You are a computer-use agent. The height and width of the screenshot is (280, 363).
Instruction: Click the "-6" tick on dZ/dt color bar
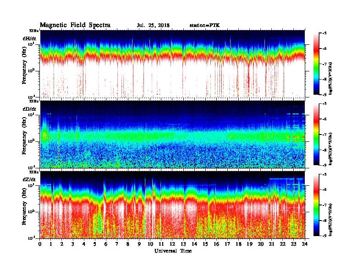coord(324,189)
